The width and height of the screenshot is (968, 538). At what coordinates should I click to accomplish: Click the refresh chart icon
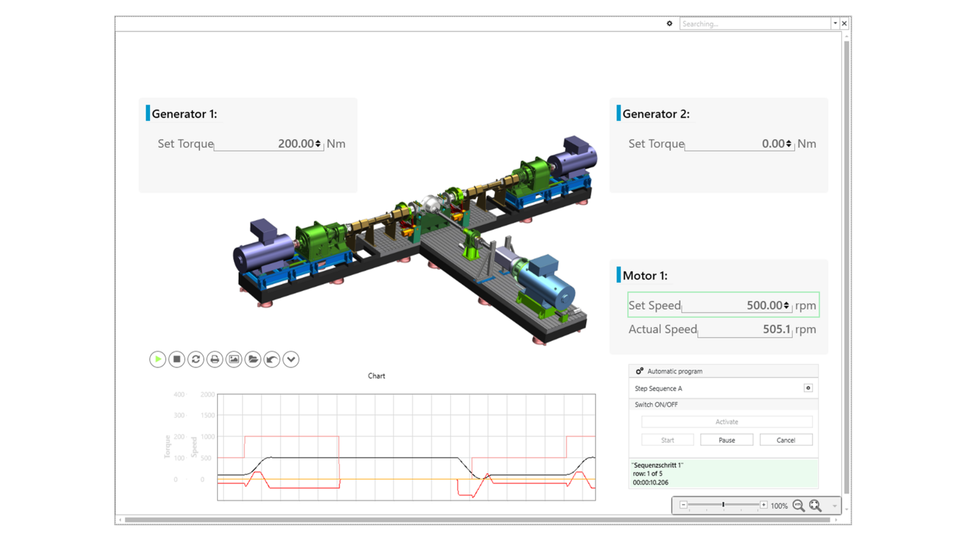pyautogui.click(x=196, y=359)
